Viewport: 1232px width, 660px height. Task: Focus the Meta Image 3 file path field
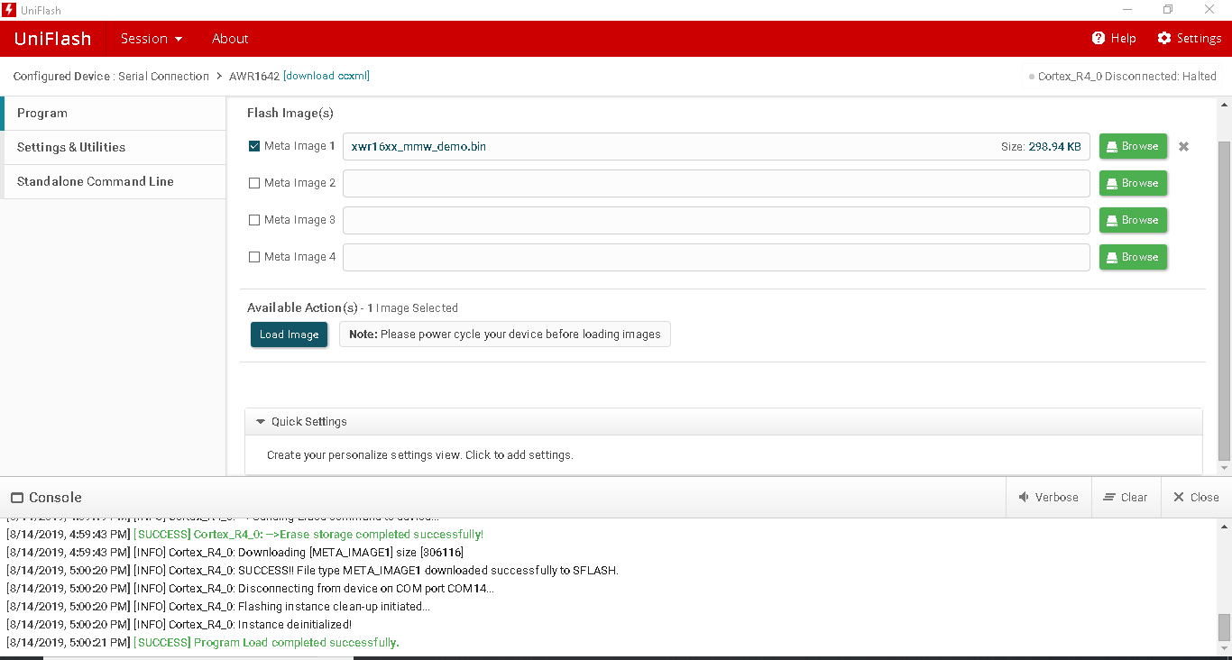click(x=716, y=220)
